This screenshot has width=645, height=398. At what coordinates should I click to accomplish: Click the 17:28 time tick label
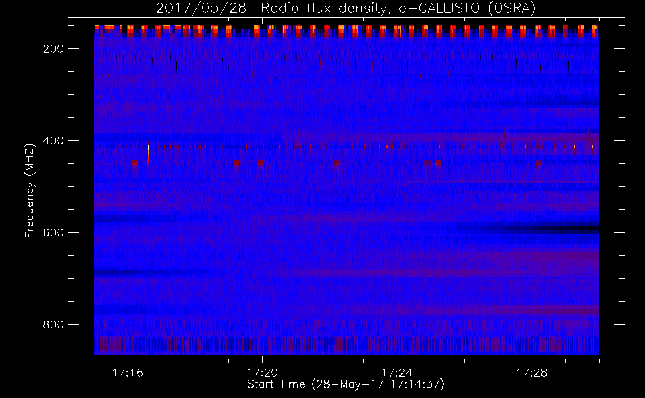532,373
